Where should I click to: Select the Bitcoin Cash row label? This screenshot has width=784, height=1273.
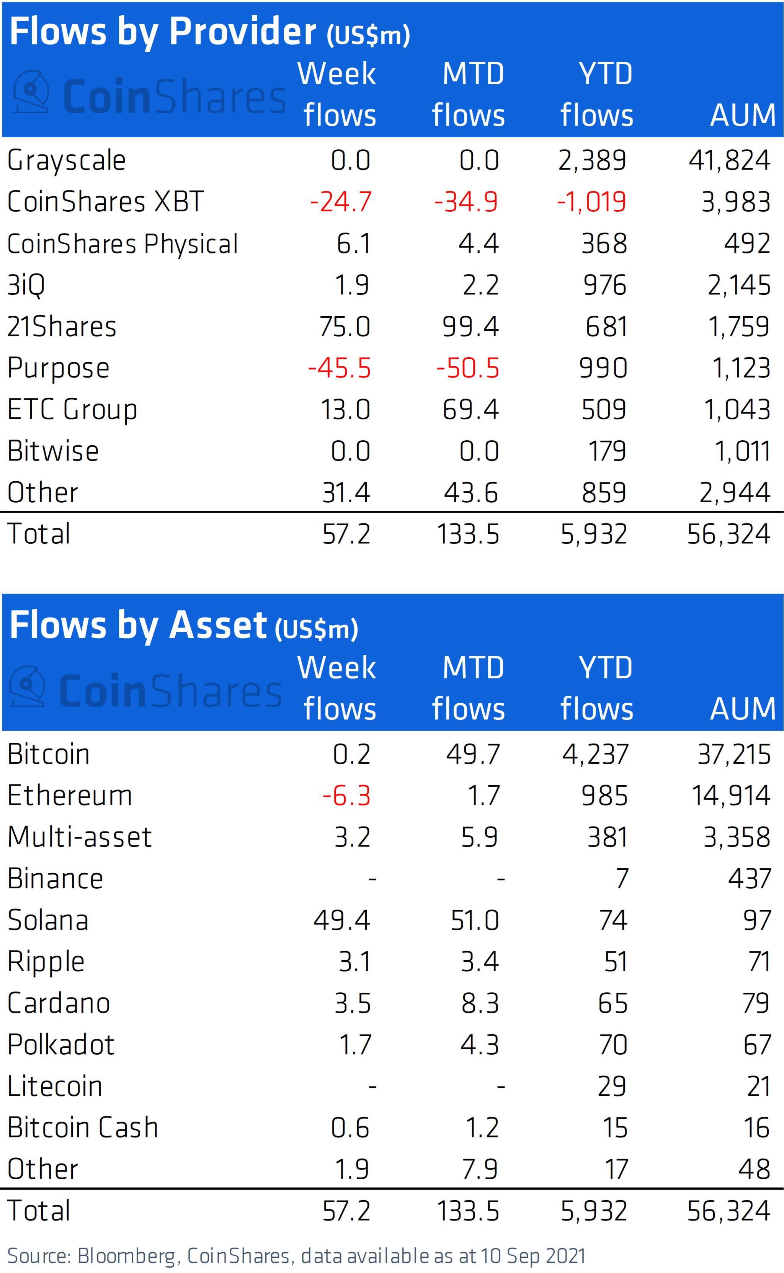point(83,1128)
